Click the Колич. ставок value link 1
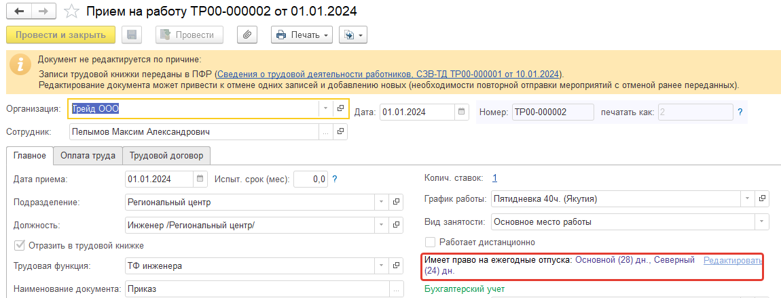 click(x=494, y=178)
